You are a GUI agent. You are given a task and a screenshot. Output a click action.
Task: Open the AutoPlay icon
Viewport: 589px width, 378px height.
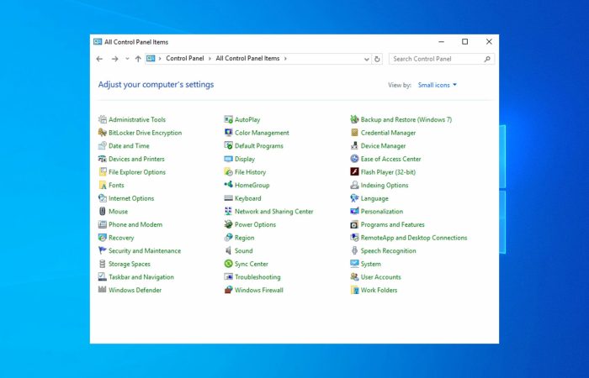(x=228, y=119)
